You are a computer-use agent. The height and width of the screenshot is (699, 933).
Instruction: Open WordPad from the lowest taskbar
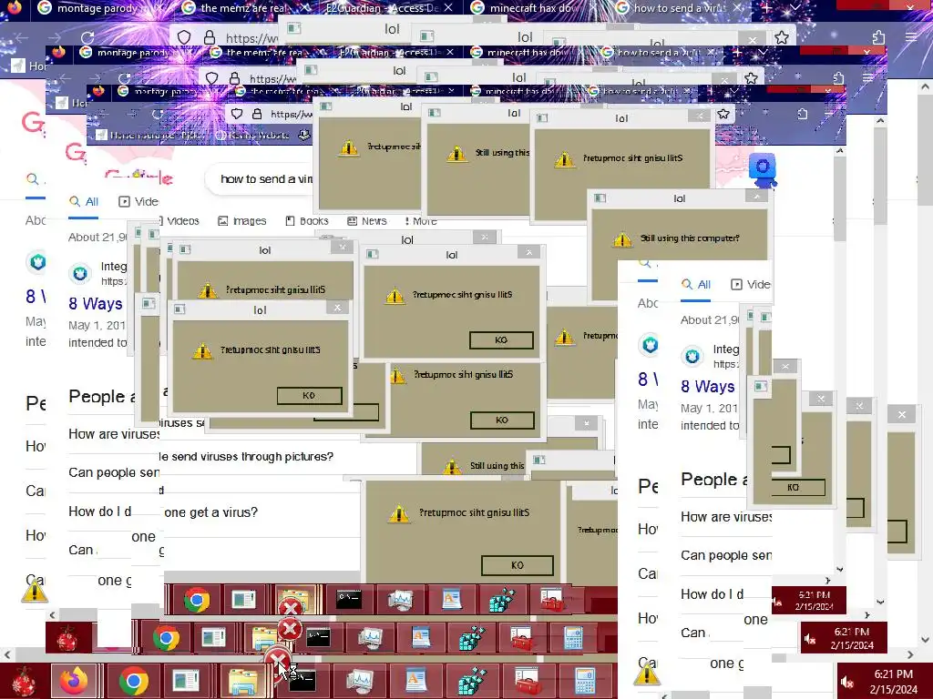tap(415, 681)
